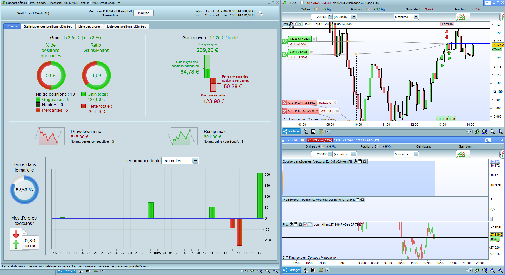Click the Runup max value 691,00 €
This screenshot has width=505, height=275.
point(212,137)
